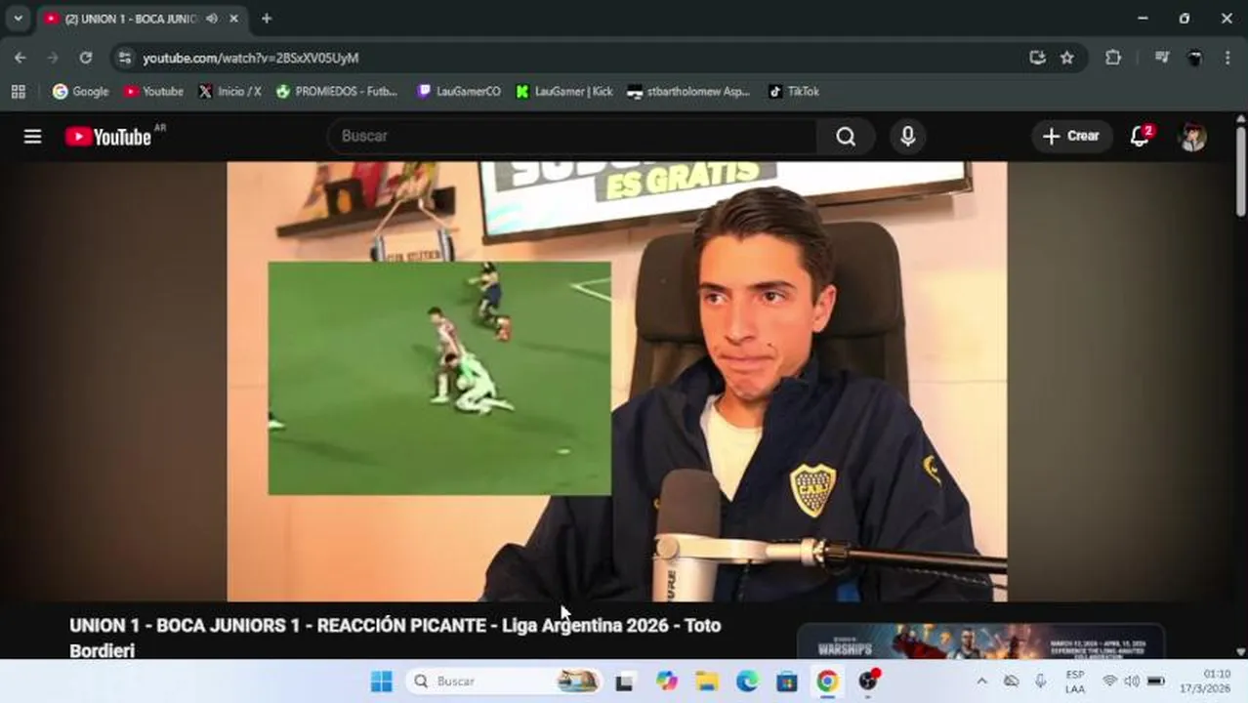The height and width of the screenshot is (703, 1248).
Task: Open the Youtube bookmark
Action: (154, 91)
